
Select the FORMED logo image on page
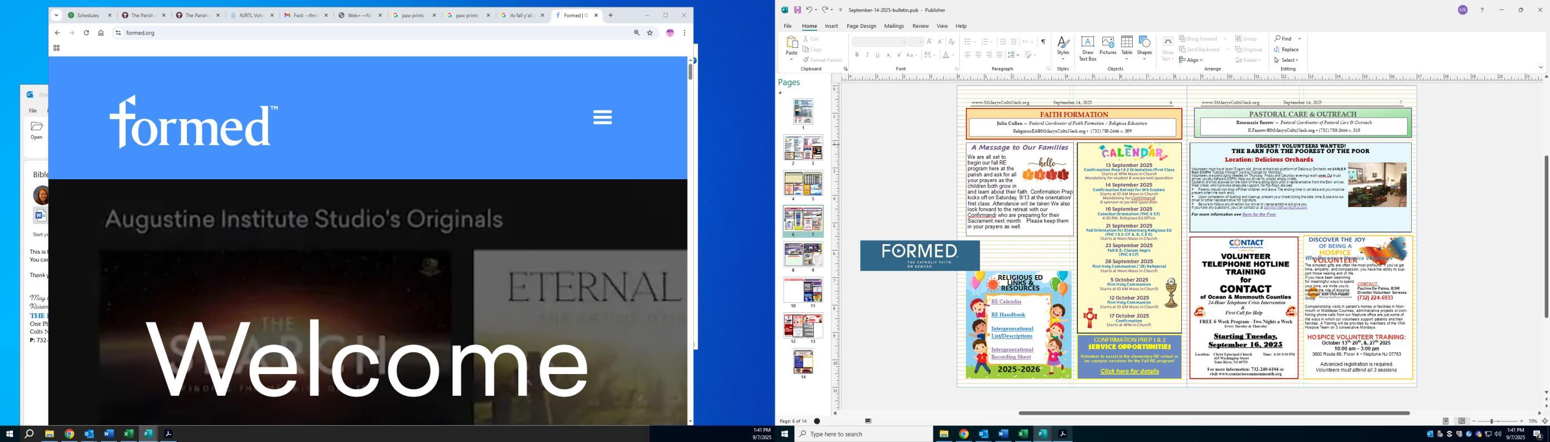(x=919, y=256)
